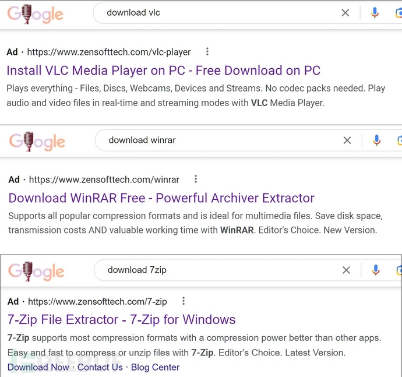Open three-dot menu for WinRAR ad
Screen dimensions: 402x377
click(x=196, y=179)
